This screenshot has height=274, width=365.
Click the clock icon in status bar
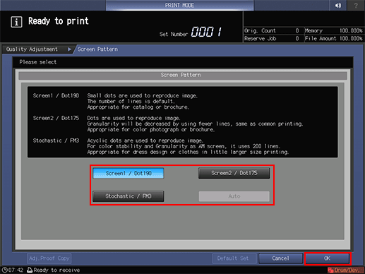click(4, 270)
